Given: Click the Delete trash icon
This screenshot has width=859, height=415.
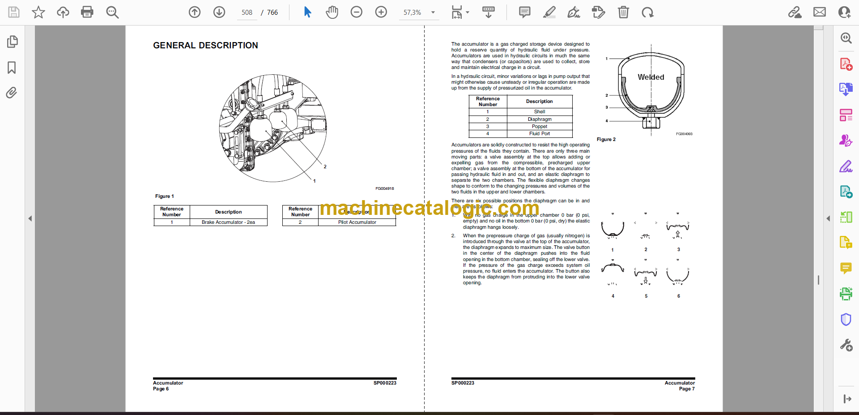Looking at the screenshot, I should click(623, 12).
